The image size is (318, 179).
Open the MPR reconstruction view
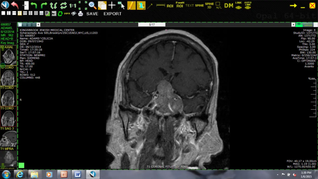pos(67,14)
